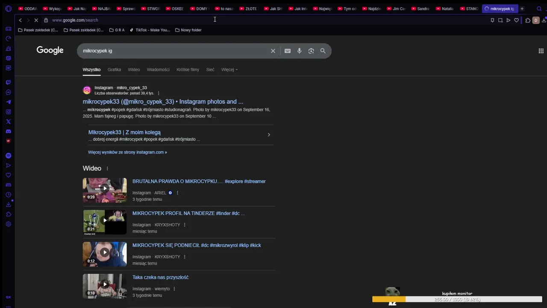Image resolution: width=547 pixels, height=308 pixels.
Task: Open Więcej wyników ze strony instagram.com
Action: tap(127, 152)
